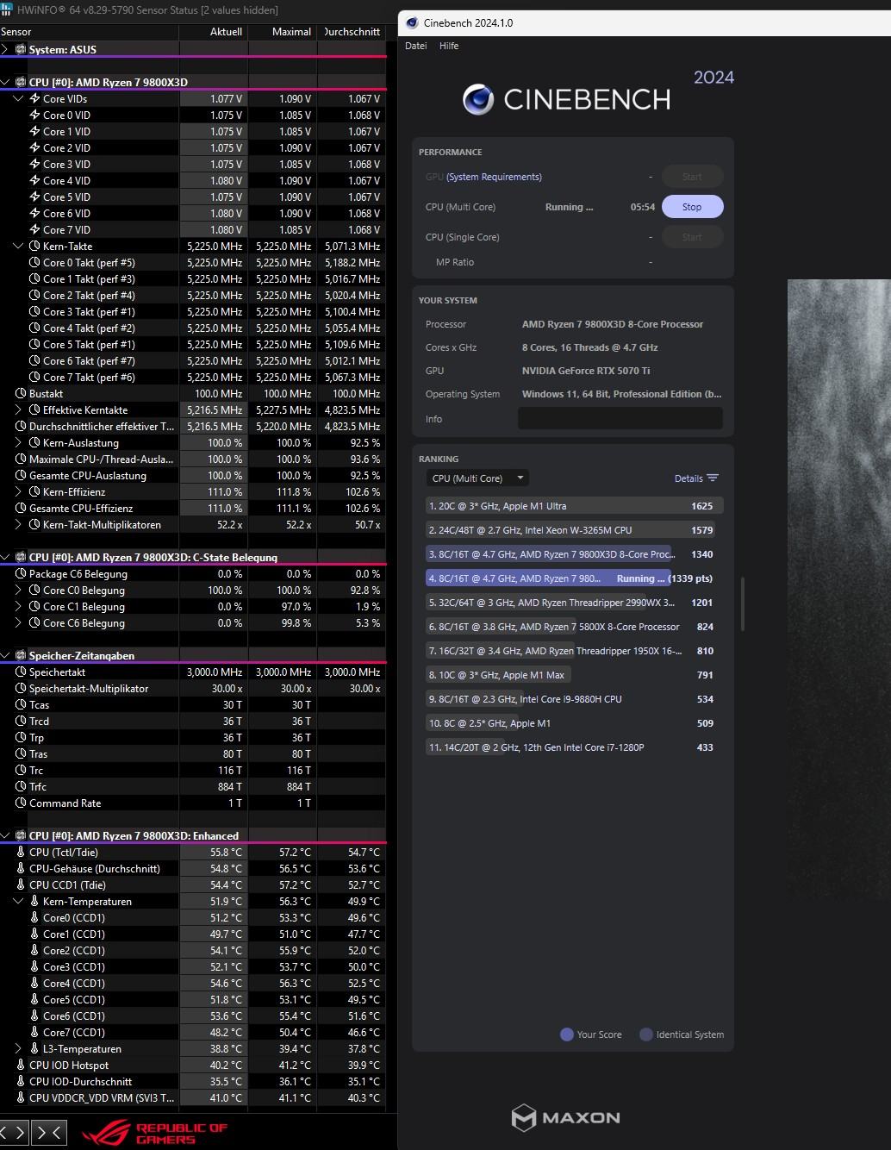
Task: Click the HWiNFO app icon in title bar
Action: 7,10
